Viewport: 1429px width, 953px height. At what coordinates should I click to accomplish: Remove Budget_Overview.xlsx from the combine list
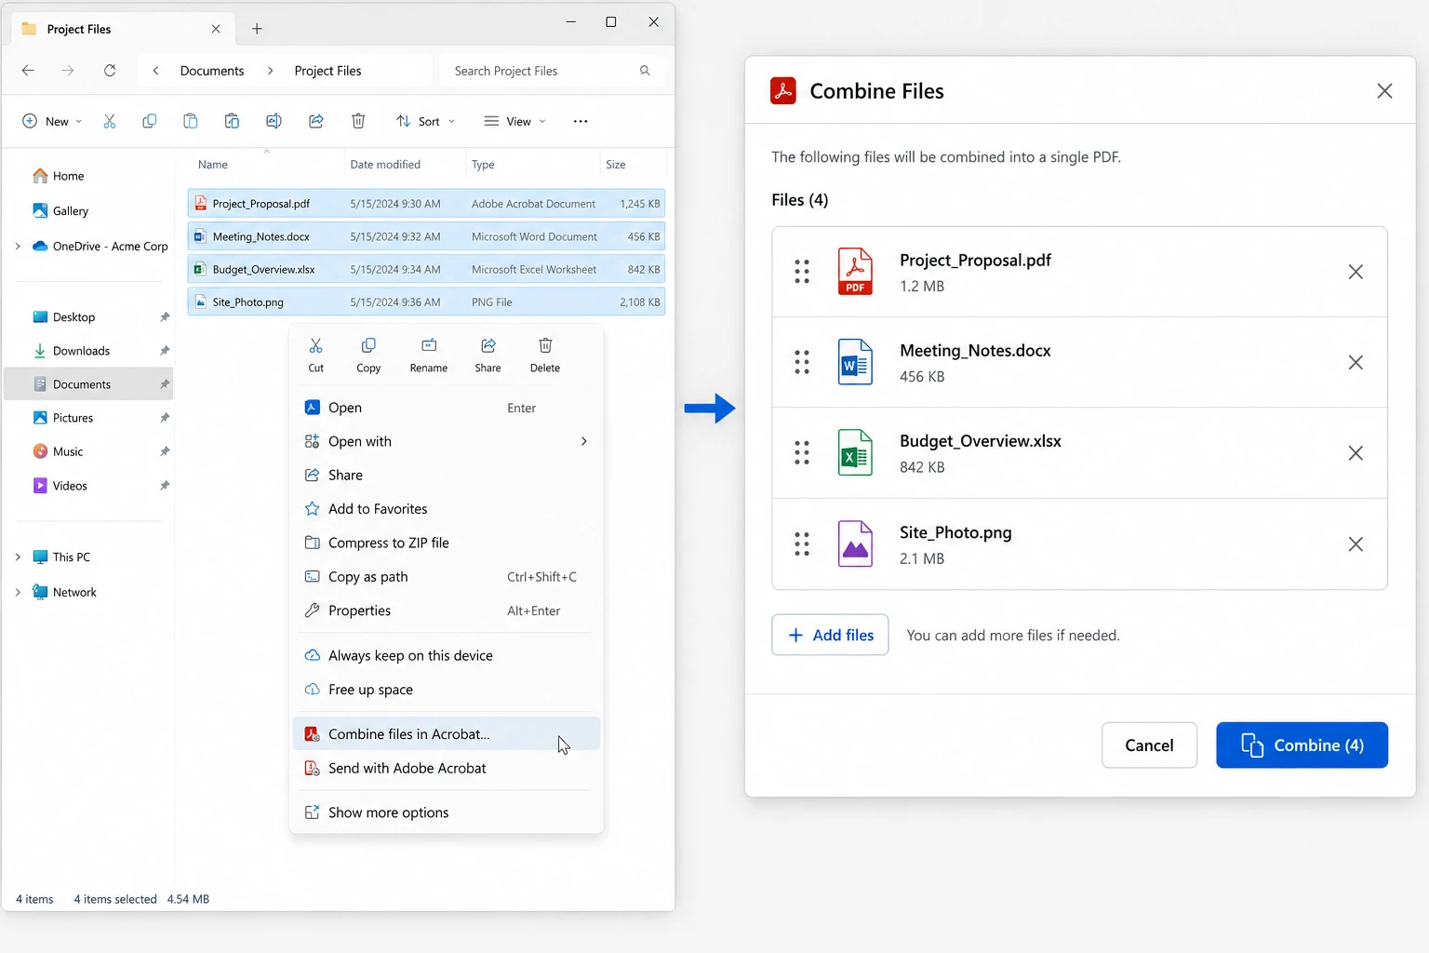click(1356, 453)
